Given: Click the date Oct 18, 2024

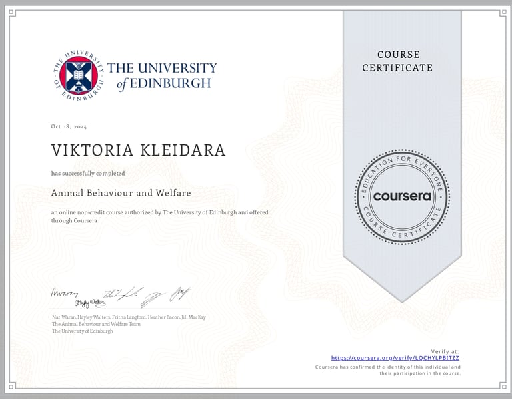Looking at the screenshot, I should click(69, 127).
